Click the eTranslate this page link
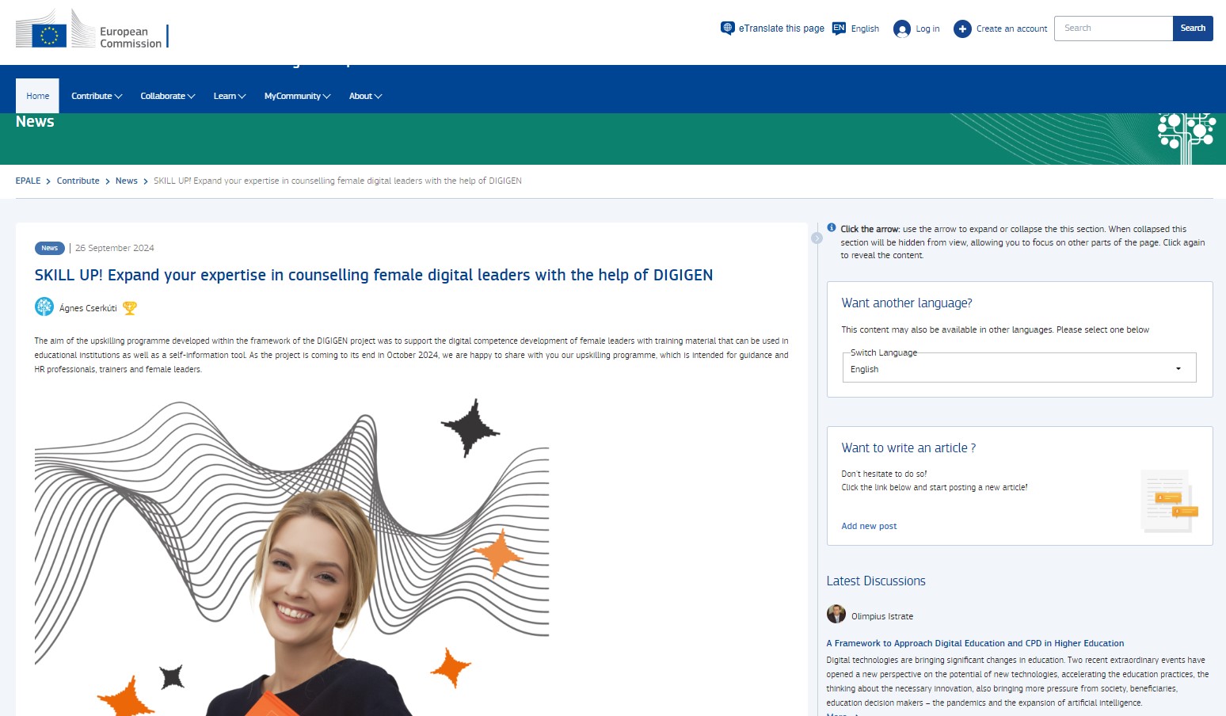Viewport: 1226px width, 716px height. 782,29
